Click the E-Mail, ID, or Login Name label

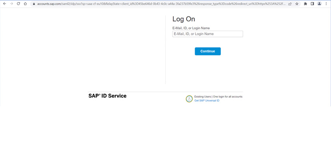[191, 28]
